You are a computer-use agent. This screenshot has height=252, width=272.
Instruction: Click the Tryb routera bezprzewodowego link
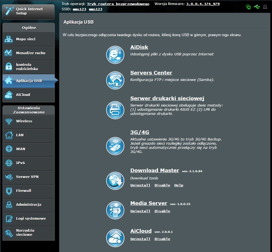tap(118, 4)
